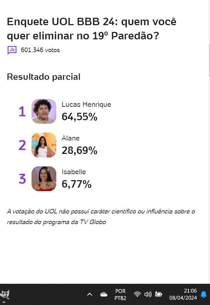Screen dimensions: 210x305
Task: Click the Enquete UOL BBB 24 headline
Action: coord(91,29)
